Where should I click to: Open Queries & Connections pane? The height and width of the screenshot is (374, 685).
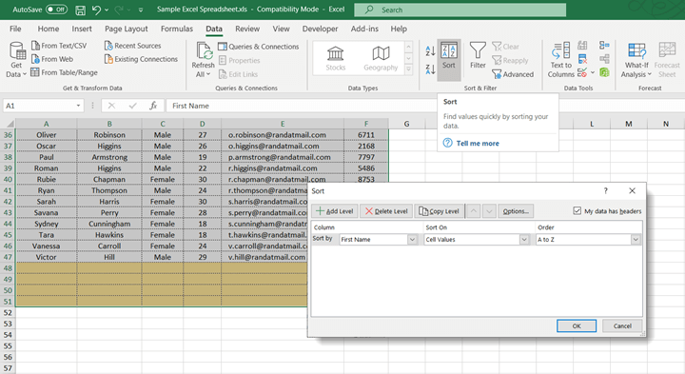click(x=259, y=47)
